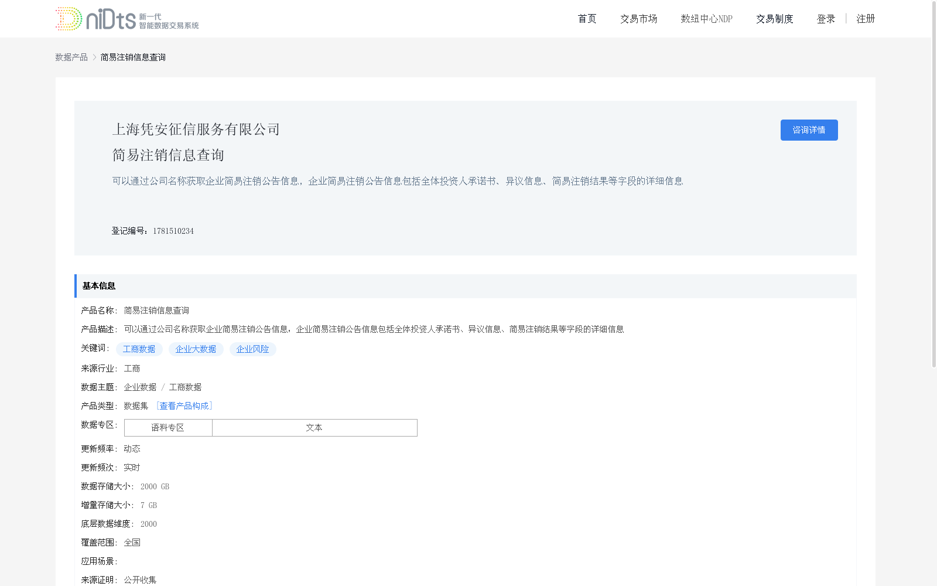This screenshot has height=586, width=937.
Task: Click incremental size value 7 GB
Action: pos(148,505)
